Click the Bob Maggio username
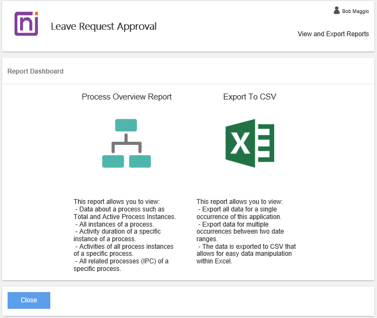Viewport: 377px width, 318px height. click(355, 11)
